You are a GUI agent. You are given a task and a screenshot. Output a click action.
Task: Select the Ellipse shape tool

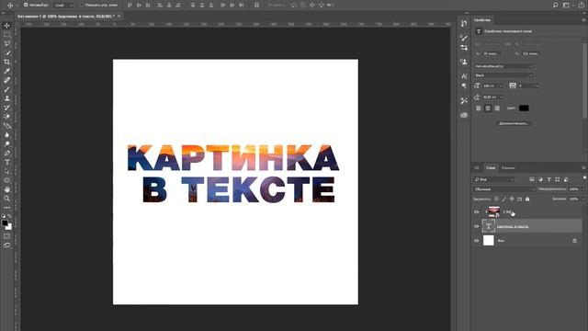[6, 180]
